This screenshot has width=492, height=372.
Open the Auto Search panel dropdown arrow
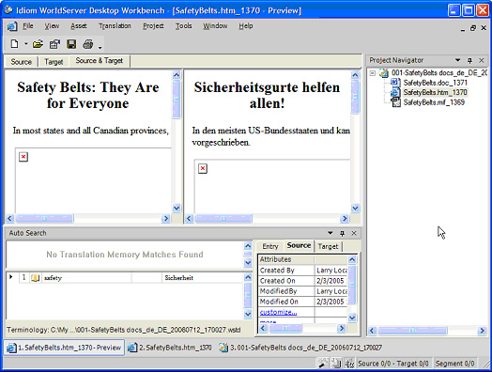coord(331,233)
